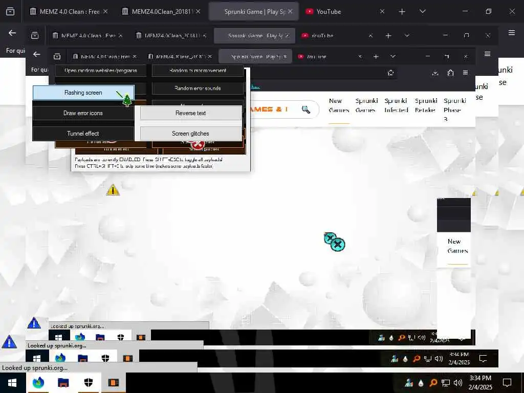Open the volume icon in the bottom system tray
524x393 pixels.
coord(458,383)
